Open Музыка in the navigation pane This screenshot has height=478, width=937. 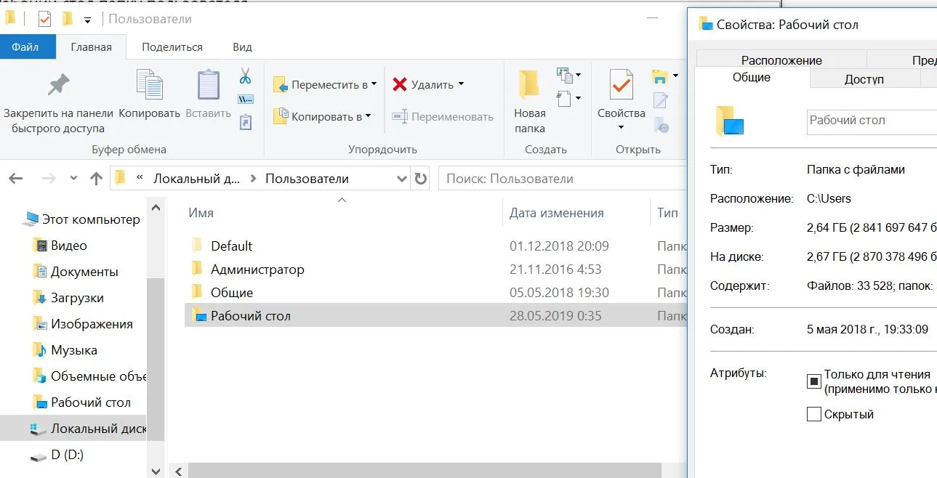pyautogui.click(x=65, y=350)
